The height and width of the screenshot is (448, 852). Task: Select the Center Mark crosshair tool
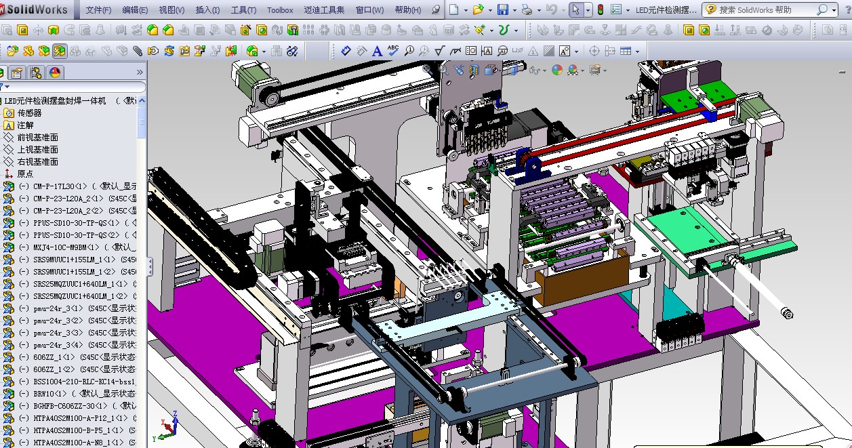[594, 51]
